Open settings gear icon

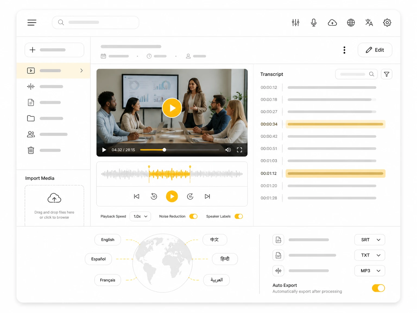coord(387,23)
